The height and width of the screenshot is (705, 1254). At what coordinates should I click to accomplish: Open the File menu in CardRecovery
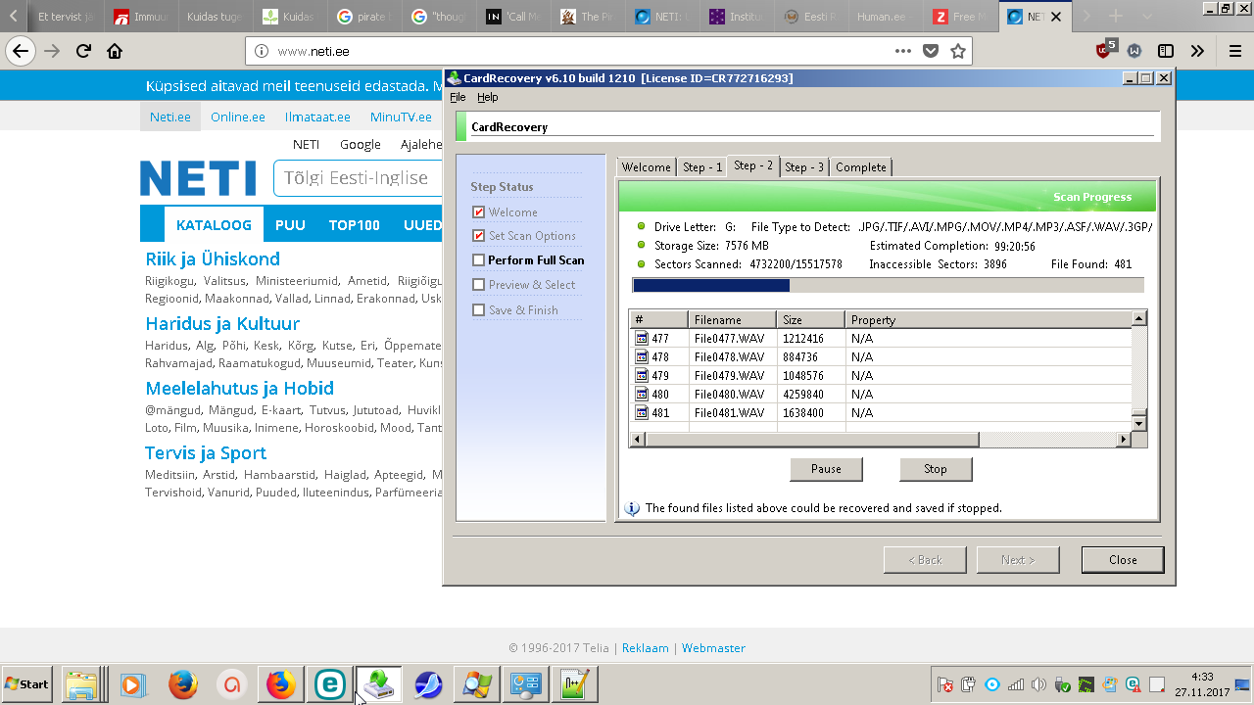click(x=458, y=97)
